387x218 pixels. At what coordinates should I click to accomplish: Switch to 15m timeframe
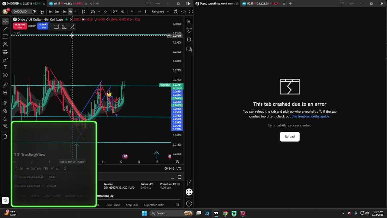pos(64,12)
